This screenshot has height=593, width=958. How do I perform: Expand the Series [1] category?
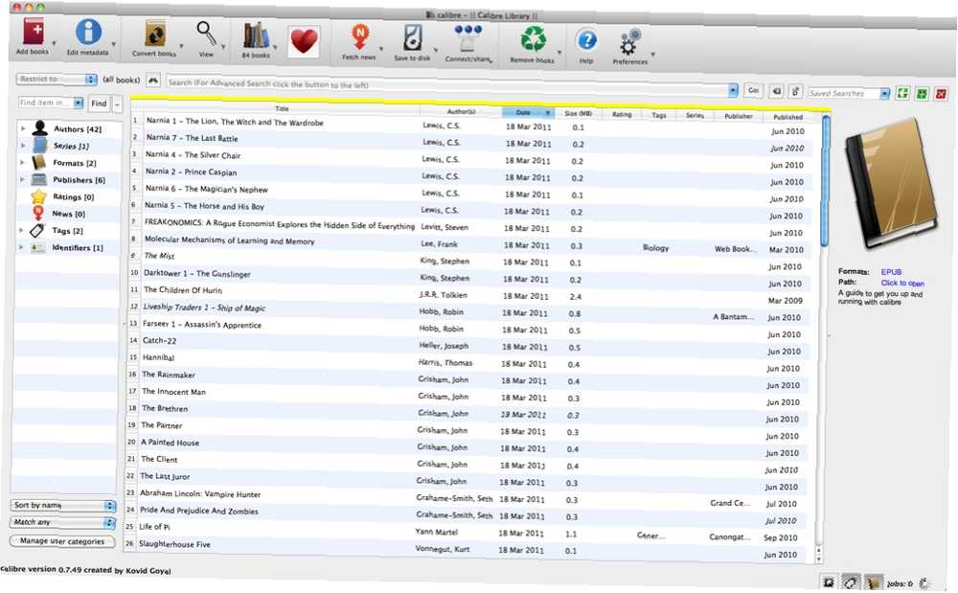(x=23, y=146)
